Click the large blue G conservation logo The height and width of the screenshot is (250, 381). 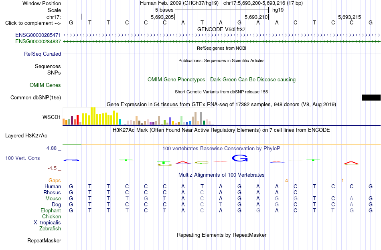pos(240,158)
